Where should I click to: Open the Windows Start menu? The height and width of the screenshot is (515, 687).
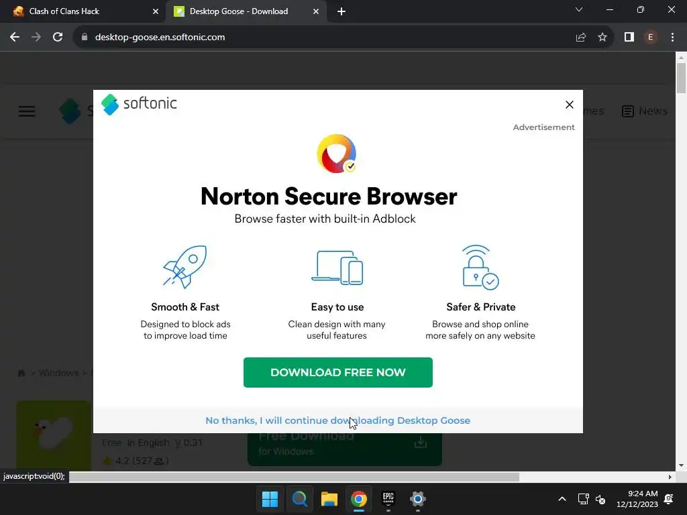click(x=270, y=499)
